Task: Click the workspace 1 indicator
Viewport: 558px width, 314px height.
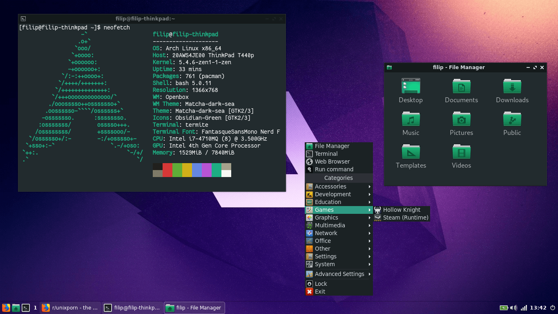Action: 35,308
